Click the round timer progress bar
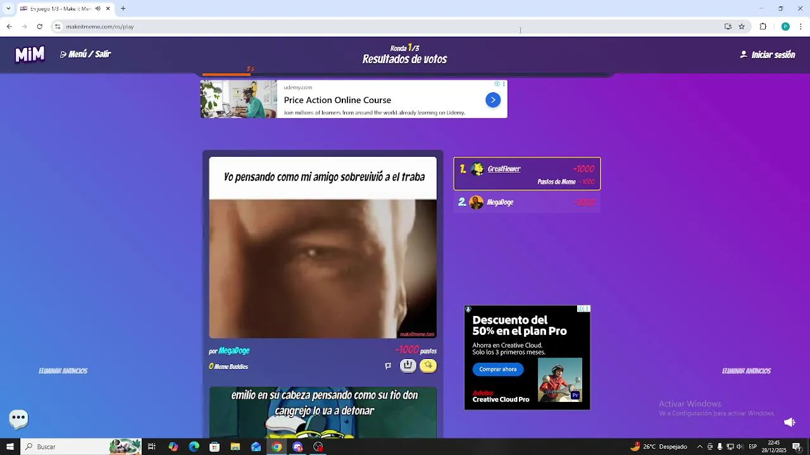Viewport: 810px width, 455px height. coord(405,75)
